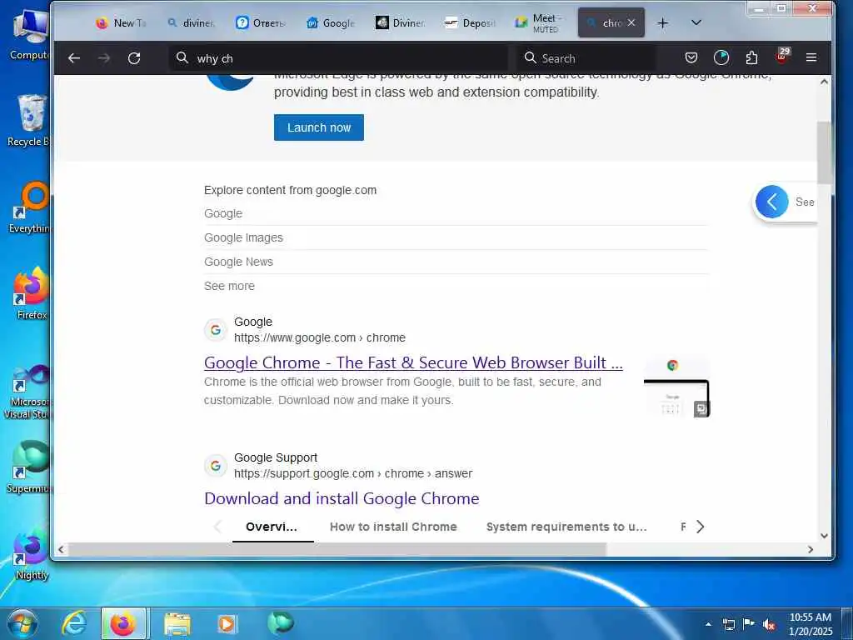The image size is (853, 640).
Task: Switch to the muted Meet tab
Action: pos(539,22)
